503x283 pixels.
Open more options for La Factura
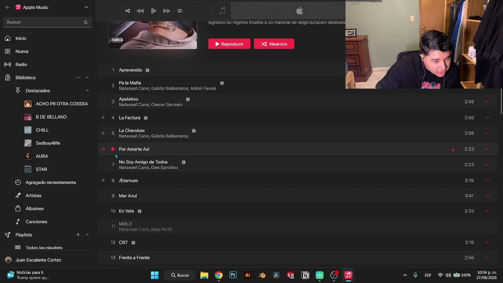point(487,118)
